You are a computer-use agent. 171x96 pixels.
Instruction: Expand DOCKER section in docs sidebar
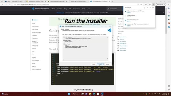point(34,58)
